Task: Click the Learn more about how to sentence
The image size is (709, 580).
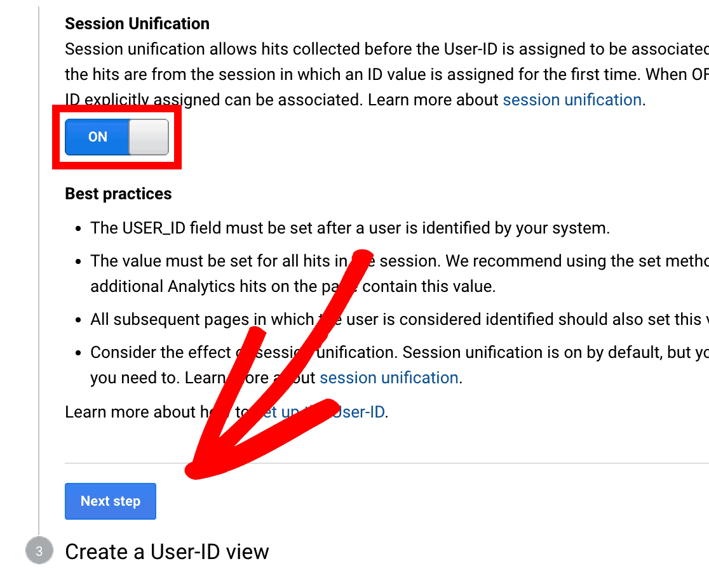Action: [x=227, y=412]
